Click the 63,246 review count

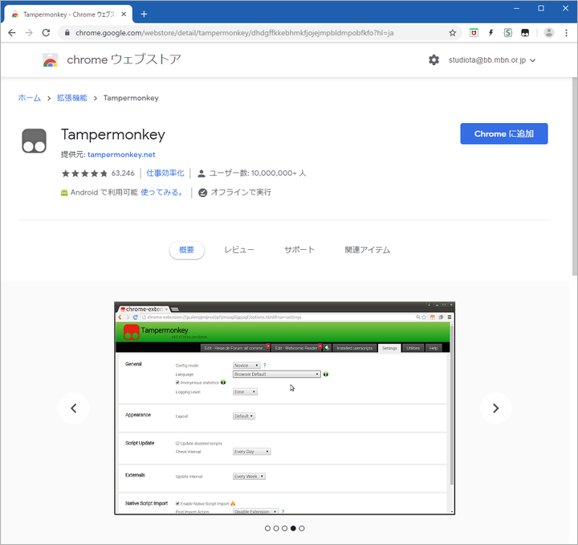coord(123,174)
